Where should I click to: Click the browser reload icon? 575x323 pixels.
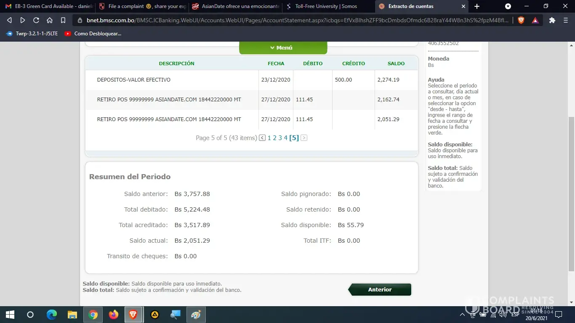click(36, 20)
